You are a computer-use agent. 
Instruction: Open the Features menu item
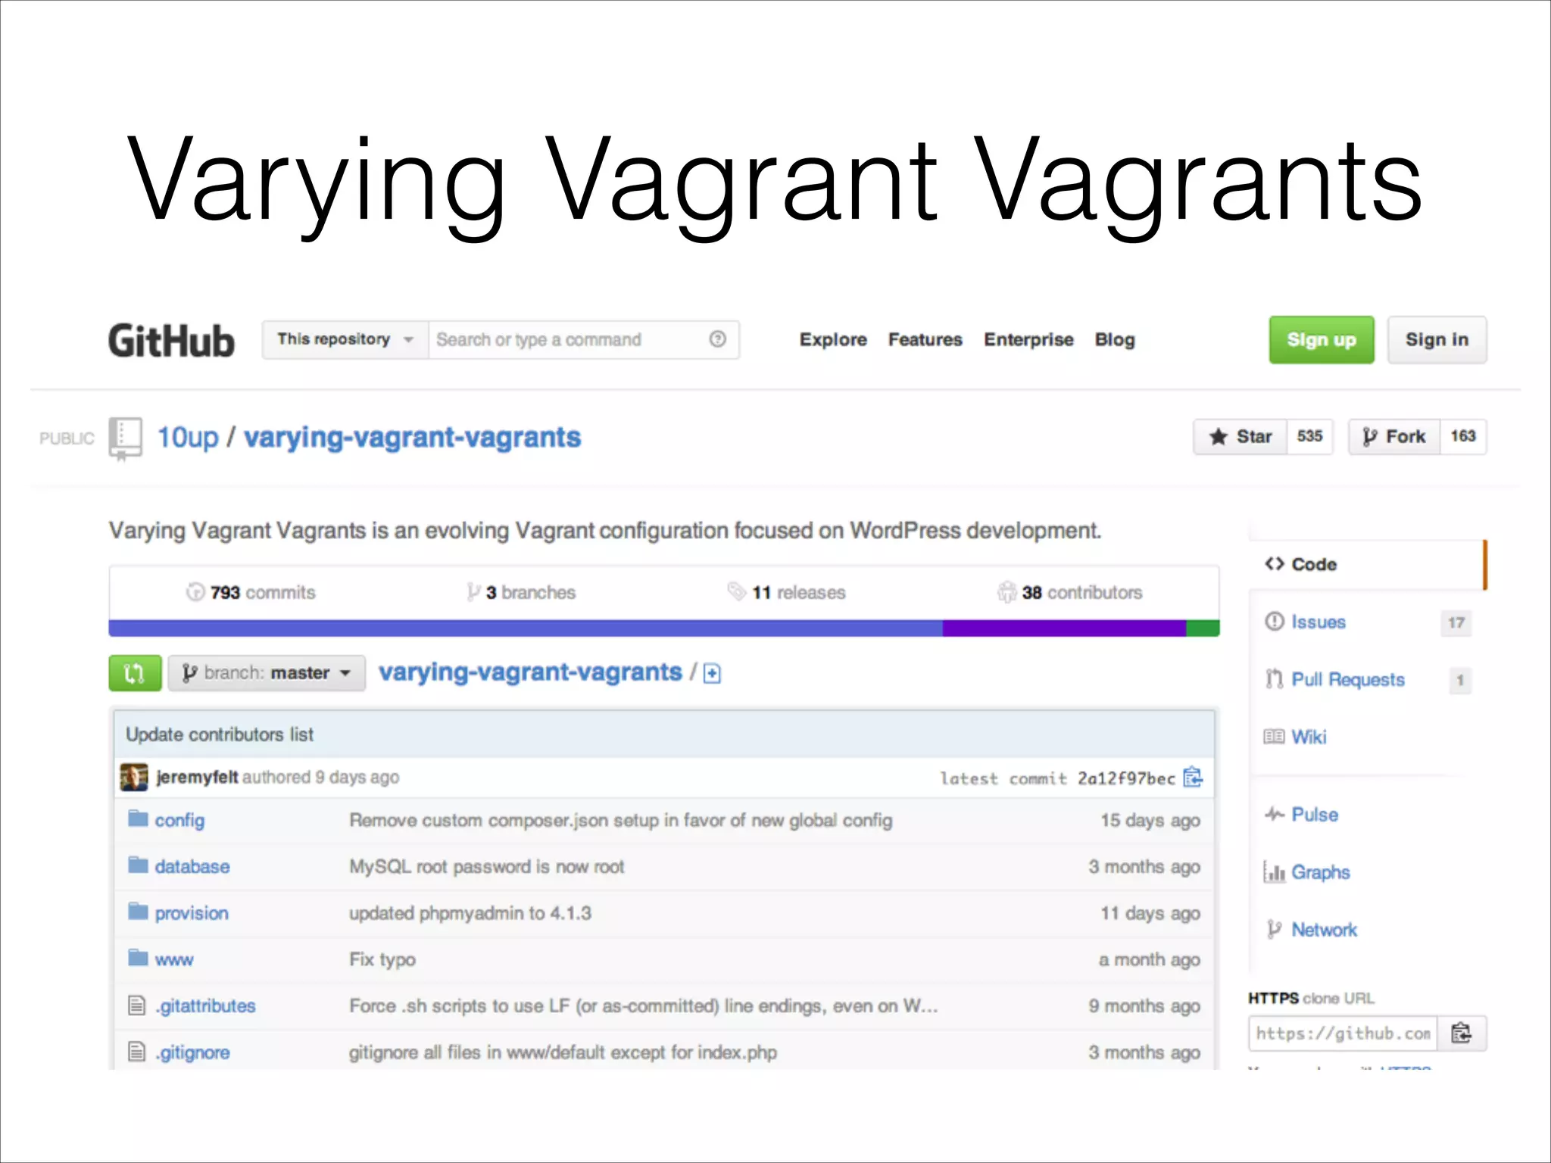(x=925, y=340)
